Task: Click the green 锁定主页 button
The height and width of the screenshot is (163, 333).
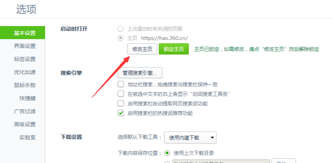Action: click(x=174, y=49)
